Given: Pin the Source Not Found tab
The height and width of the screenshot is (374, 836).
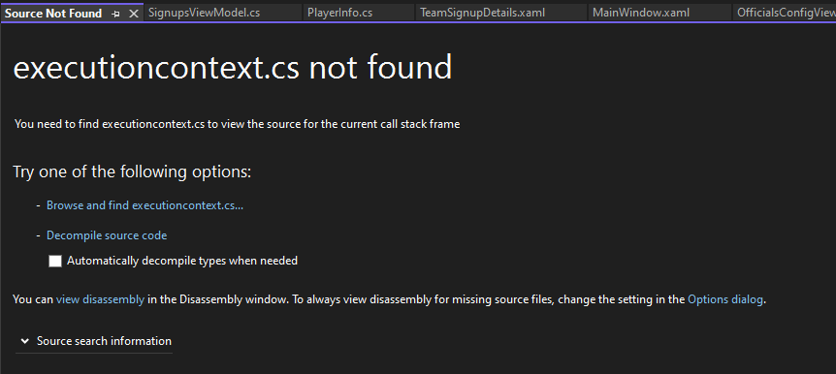Looking at the screenshot, I should click(x=115, y=14).
